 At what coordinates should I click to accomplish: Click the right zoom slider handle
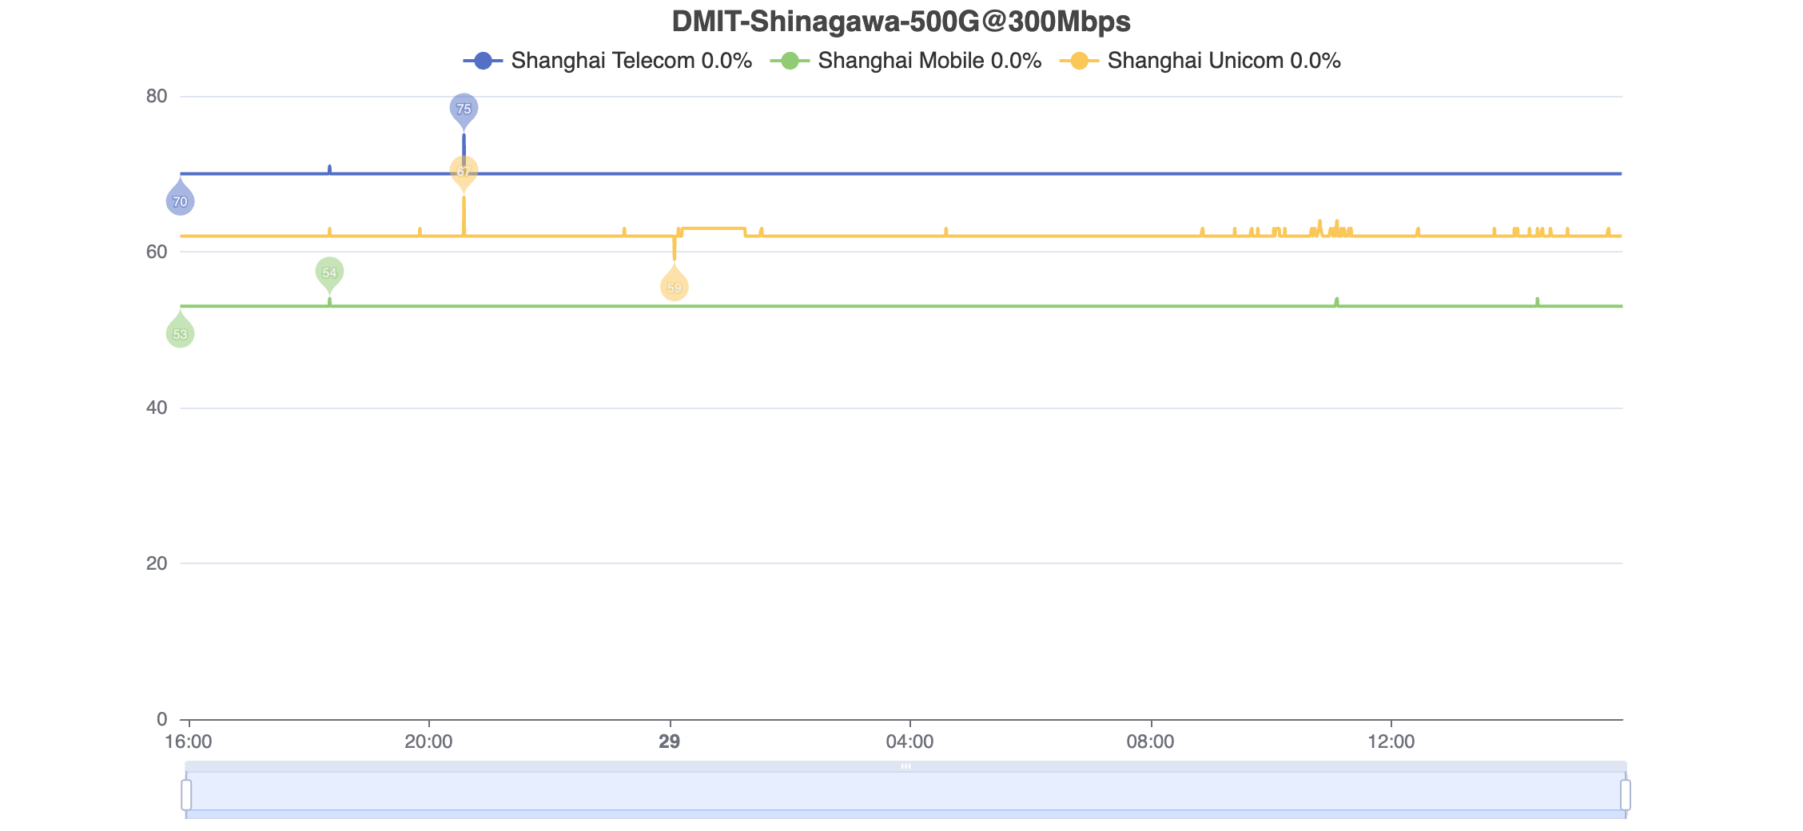1625,795
